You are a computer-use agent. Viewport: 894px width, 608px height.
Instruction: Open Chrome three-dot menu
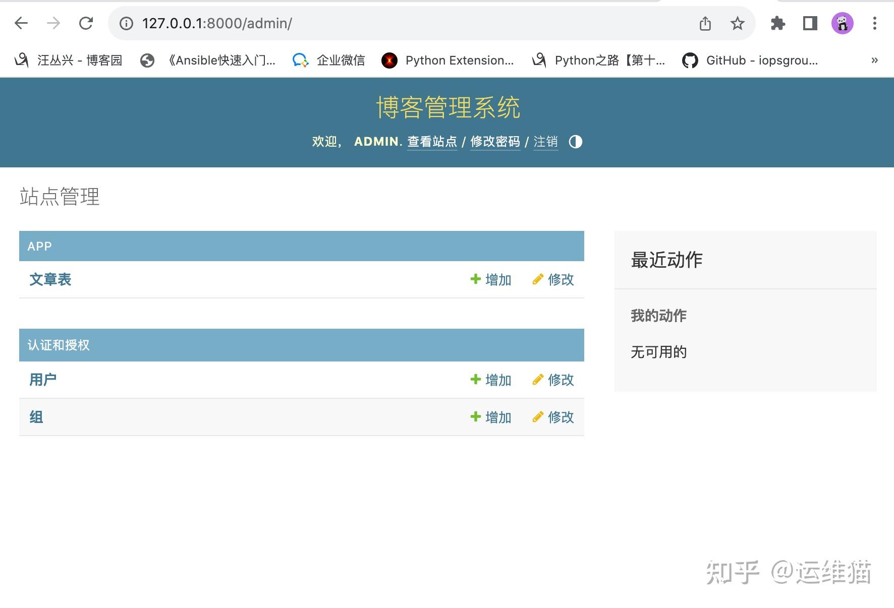point(875,23)
